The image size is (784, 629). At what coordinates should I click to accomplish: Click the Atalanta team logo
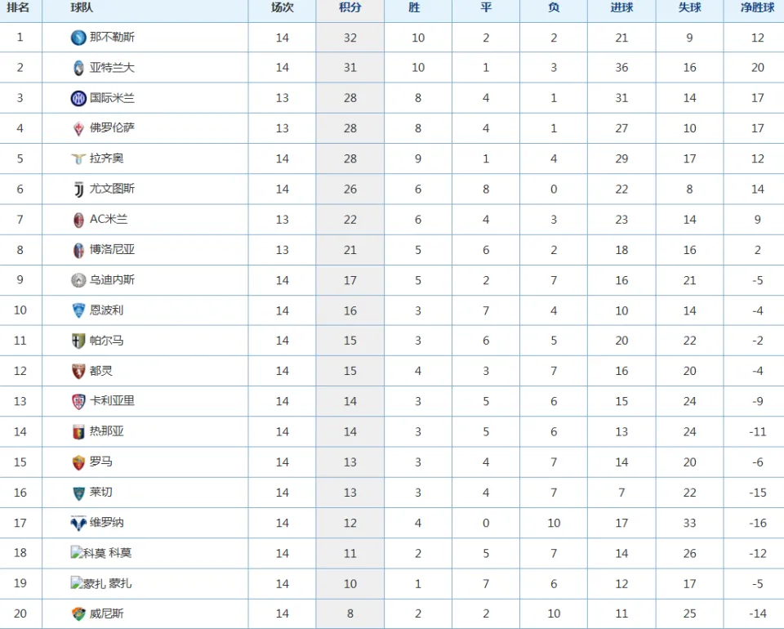(78, 68)
